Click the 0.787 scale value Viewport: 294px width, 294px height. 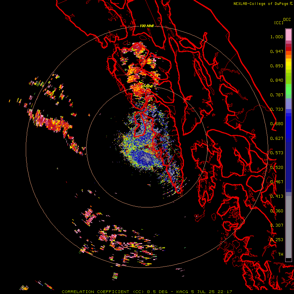(x=277, y=95)
